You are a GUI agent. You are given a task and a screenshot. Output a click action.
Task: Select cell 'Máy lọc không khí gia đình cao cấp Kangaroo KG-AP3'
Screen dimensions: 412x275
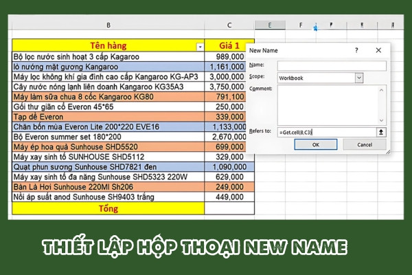tap(108, 76)
